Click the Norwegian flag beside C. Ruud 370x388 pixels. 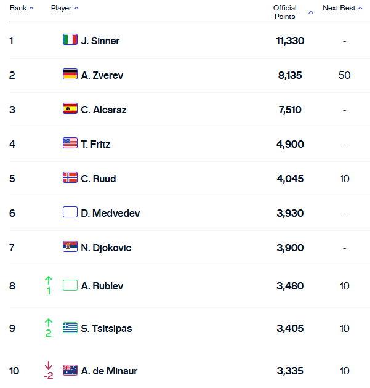click(70, 178)
